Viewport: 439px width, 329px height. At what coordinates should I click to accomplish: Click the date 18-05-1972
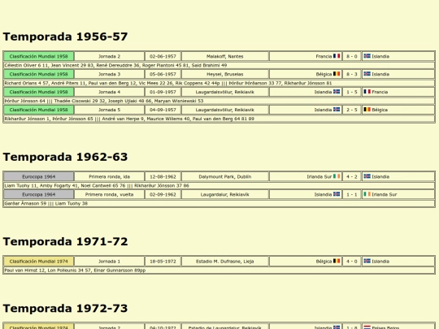coord(163,262)
